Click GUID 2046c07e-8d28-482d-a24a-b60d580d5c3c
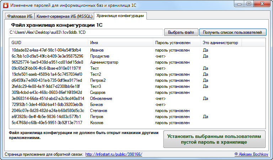The height and width of the screenshot is (160, 273). [48, 111]
